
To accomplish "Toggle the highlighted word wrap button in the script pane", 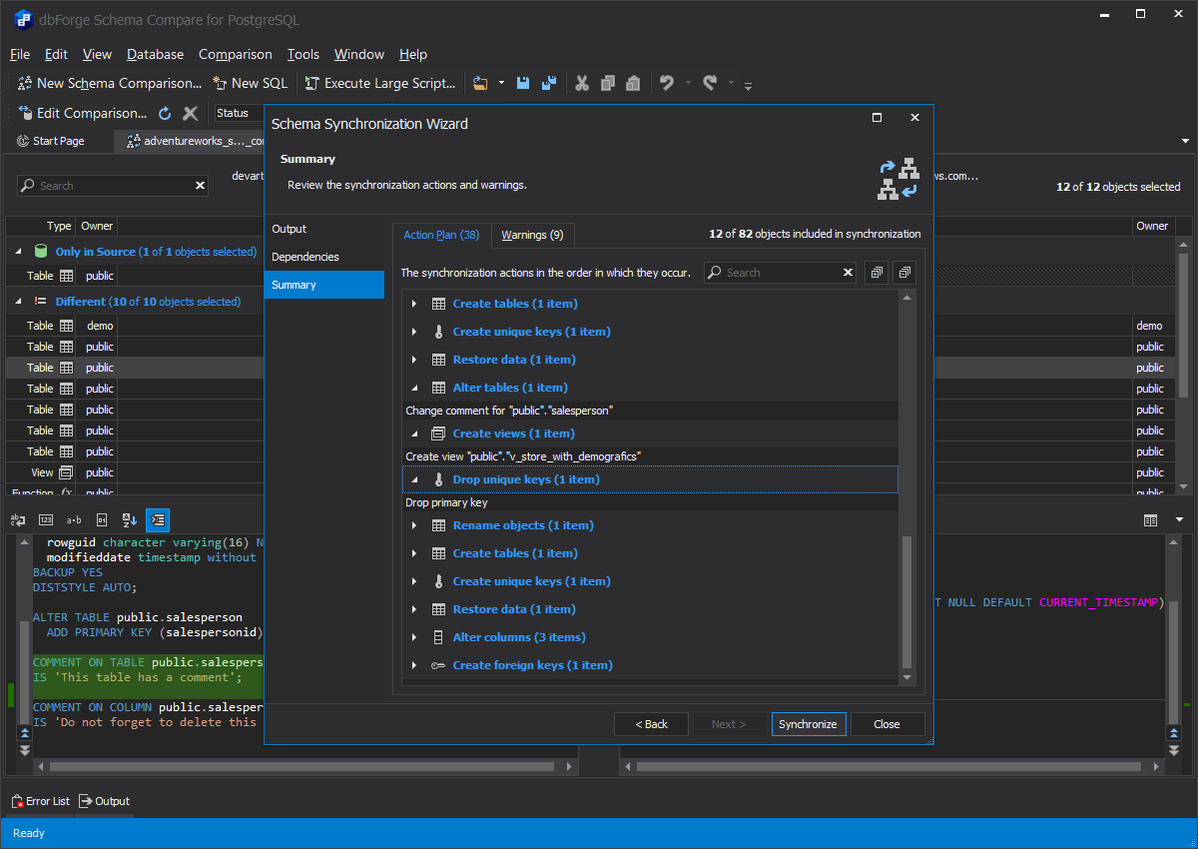I will (157, 519).
